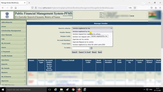Expand the TSA sidebar menu
Screen dimensions: 163x92
(x=13, y=39)
